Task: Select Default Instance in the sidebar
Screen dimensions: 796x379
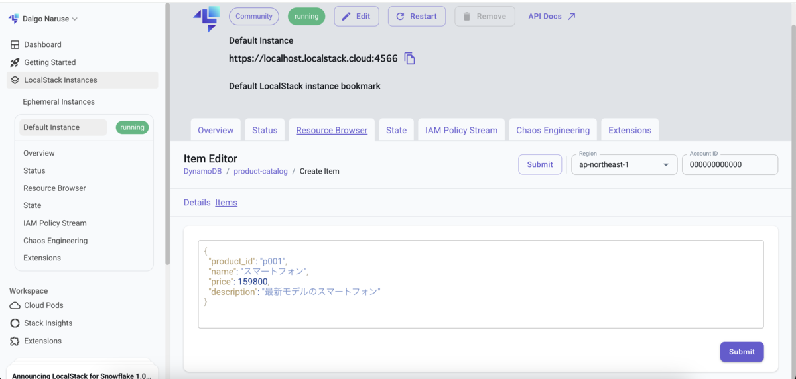Action: click(x=63, y=127)
